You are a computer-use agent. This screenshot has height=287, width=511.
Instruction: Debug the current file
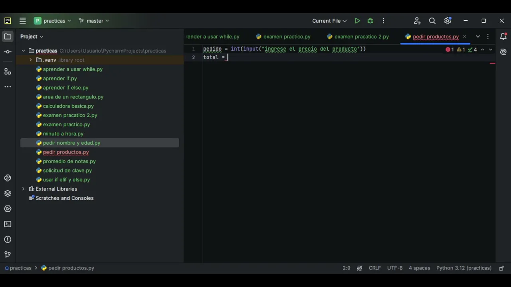370,21
